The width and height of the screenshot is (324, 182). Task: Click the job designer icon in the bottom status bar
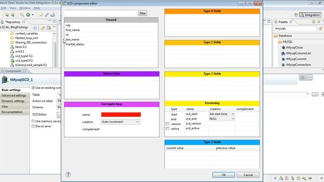pyautogui.click(x=281, y=178)
